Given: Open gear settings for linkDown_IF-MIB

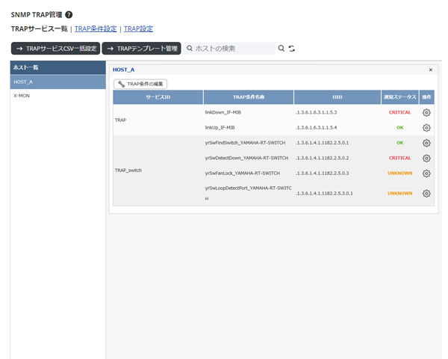Looking at the screenshot, I should point(426,112).
